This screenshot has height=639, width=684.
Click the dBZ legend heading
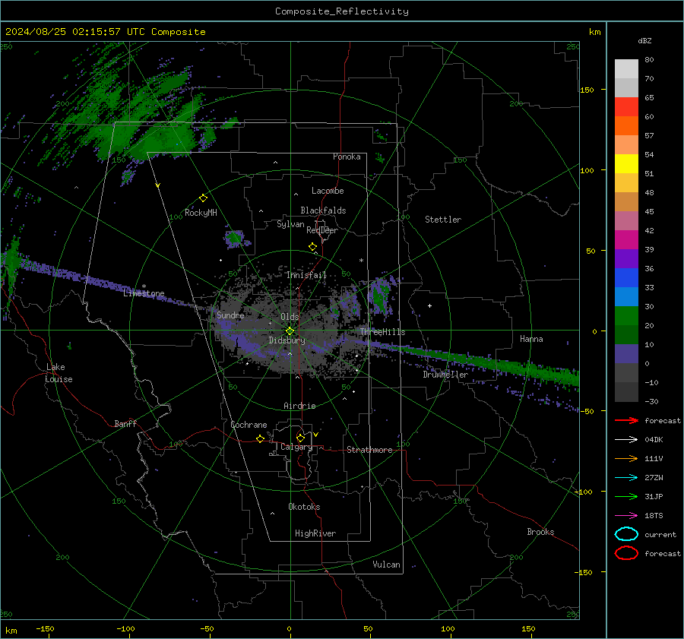pos(644,40)
